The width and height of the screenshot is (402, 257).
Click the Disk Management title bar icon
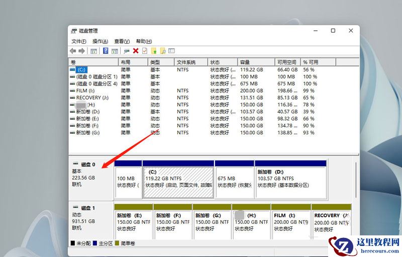(74, 31)
